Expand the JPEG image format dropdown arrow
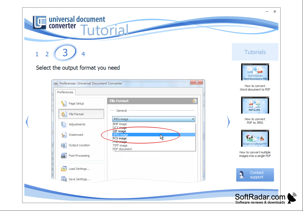This screenshot has height=211, width=303. point(193,119)
